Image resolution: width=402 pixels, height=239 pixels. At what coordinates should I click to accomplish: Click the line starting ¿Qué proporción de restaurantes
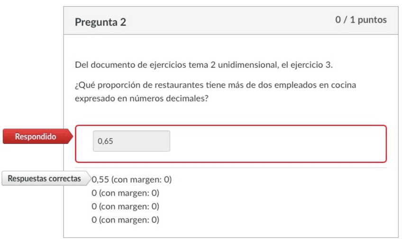pos(215,85)
